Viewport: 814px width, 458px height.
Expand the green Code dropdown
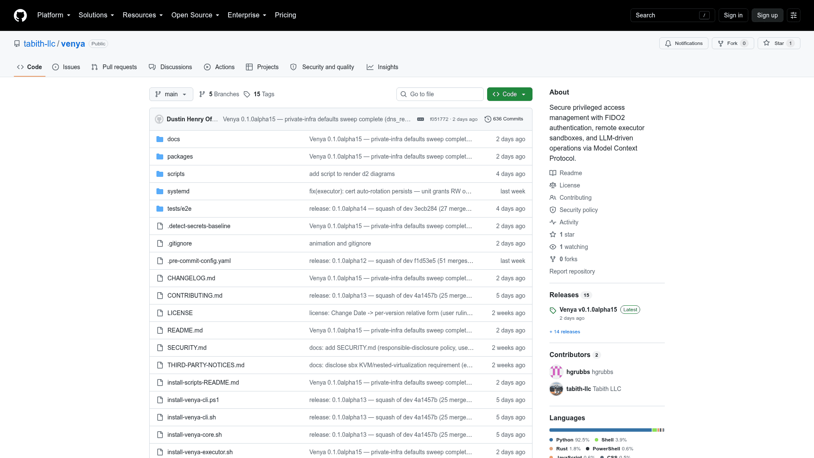coord(510,94)
